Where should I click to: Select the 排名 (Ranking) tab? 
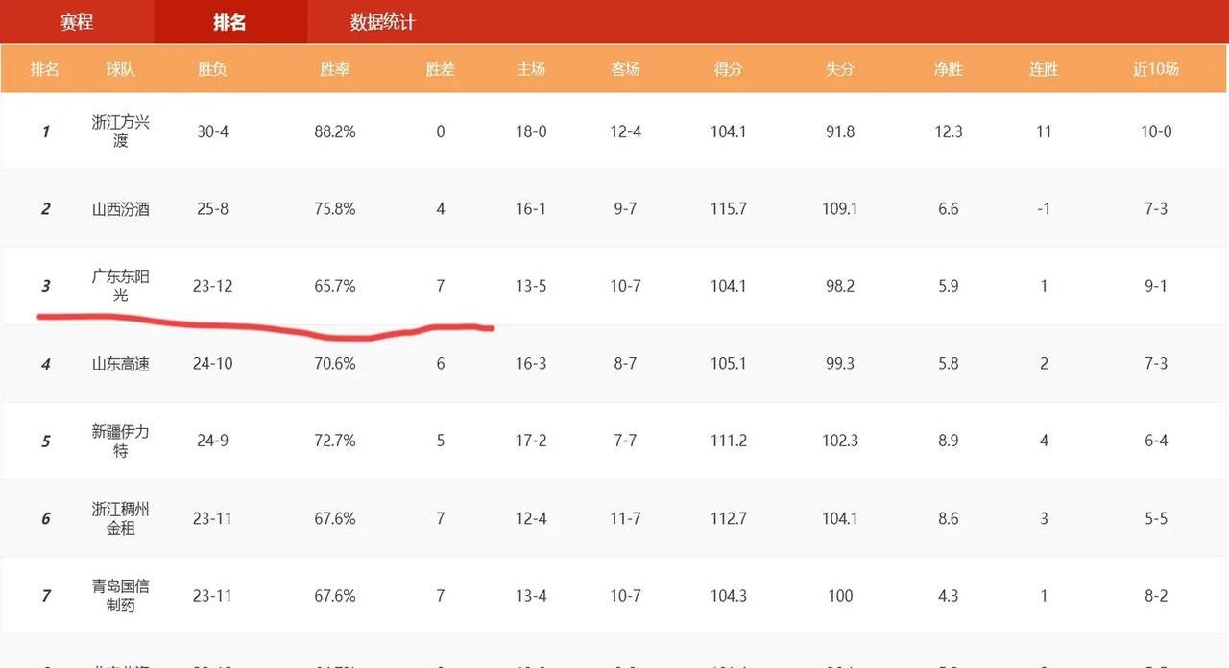coord(228,22)
